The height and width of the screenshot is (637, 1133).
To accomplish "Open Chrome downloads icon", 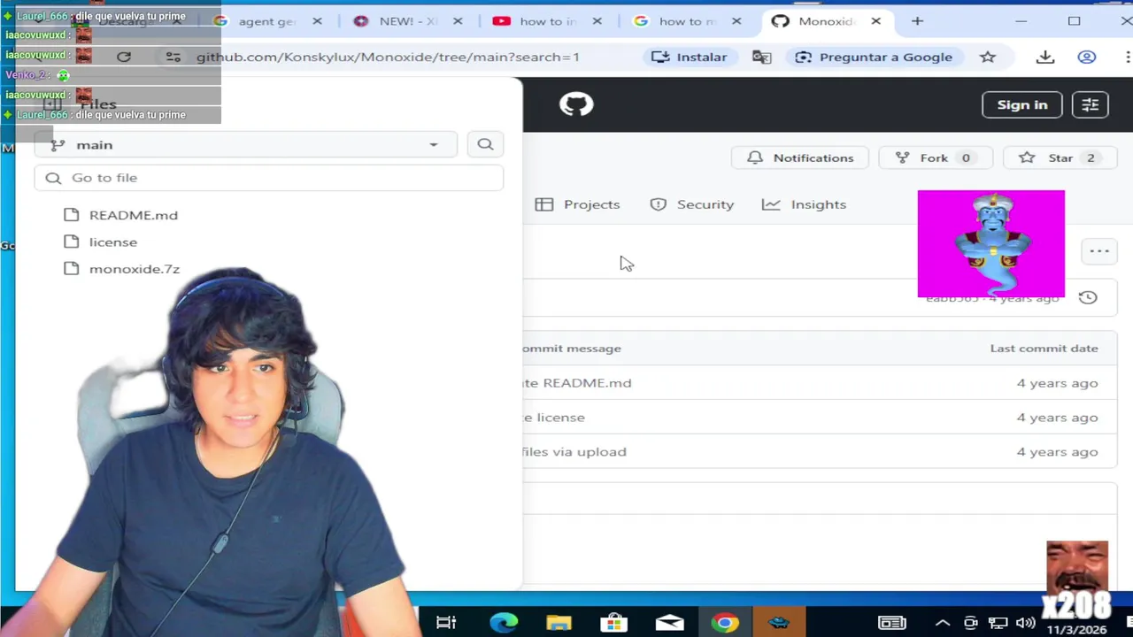I will pyautogui.click(x=1045, y=57).
